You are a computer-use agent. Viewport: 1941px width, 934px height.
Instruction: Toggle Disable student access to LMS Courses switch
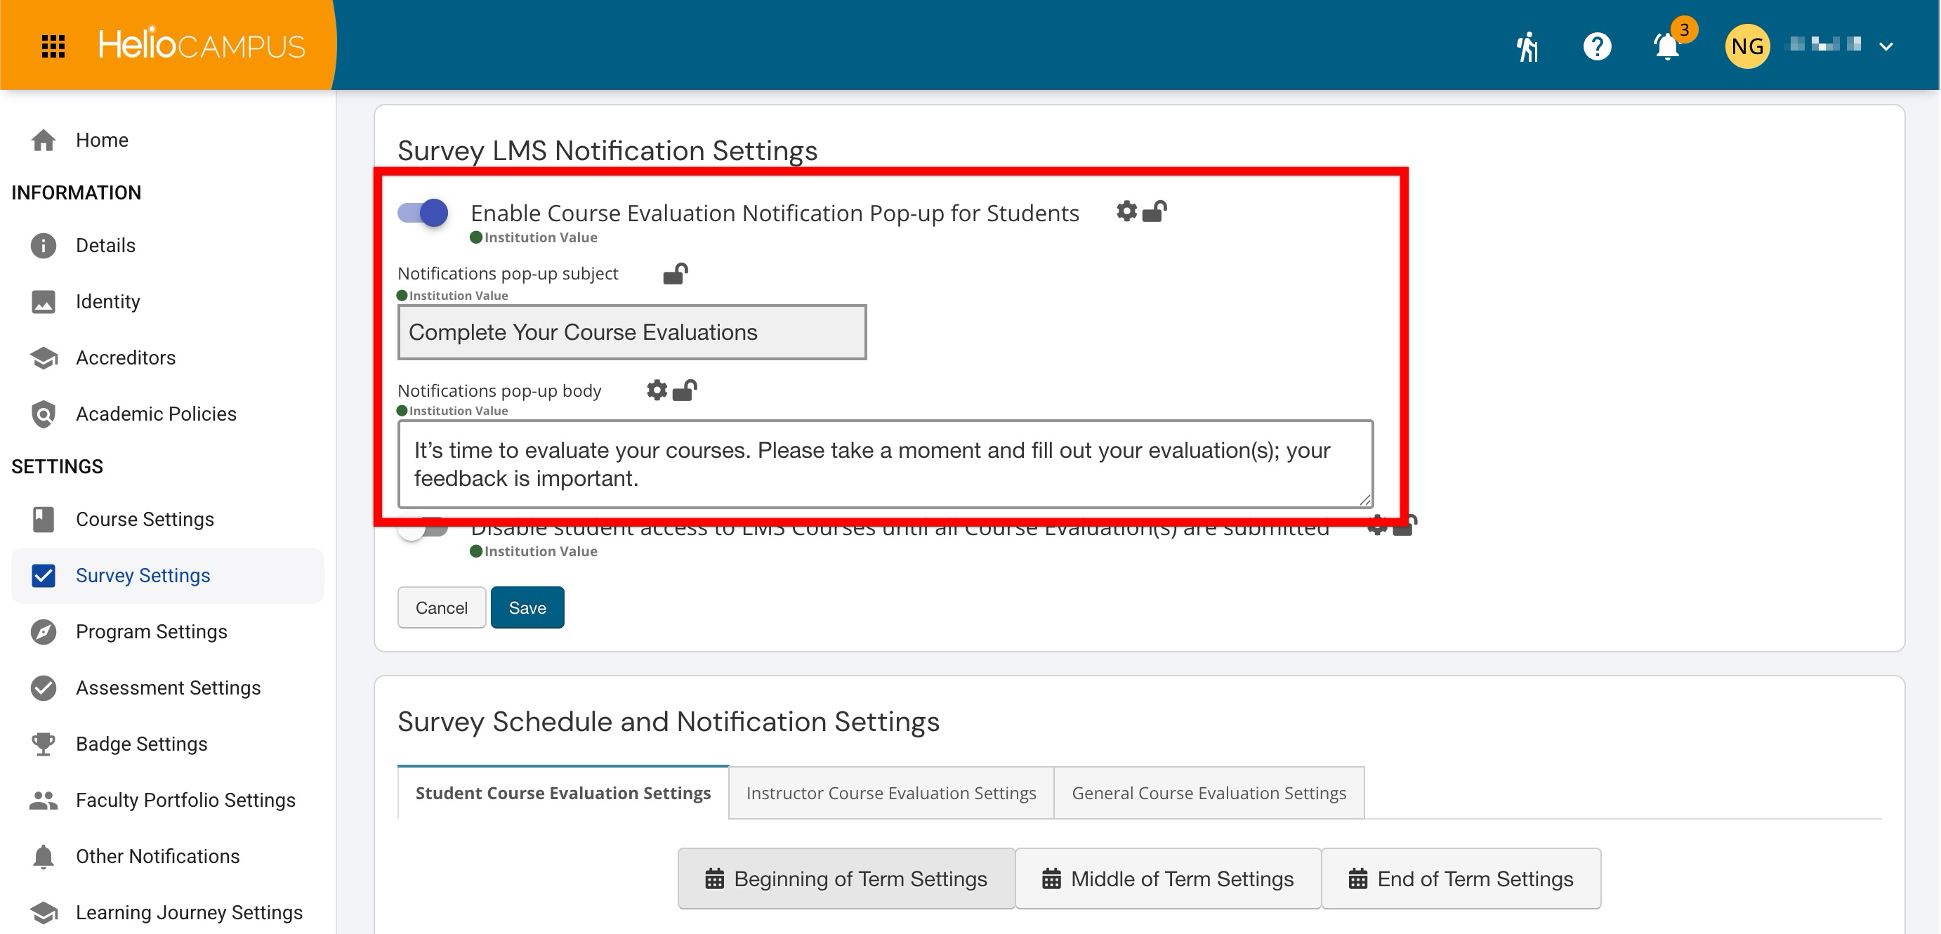pyautogui.click(x=423, y=527)
